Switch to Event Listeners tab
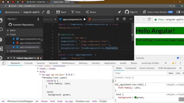Image resolution: width=184 pixels, height=103 pixels. coord(147,68)
